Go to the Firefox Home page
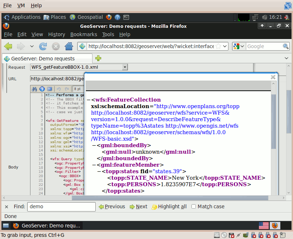Viewport: 293px width, 239px height. point(69,46)
